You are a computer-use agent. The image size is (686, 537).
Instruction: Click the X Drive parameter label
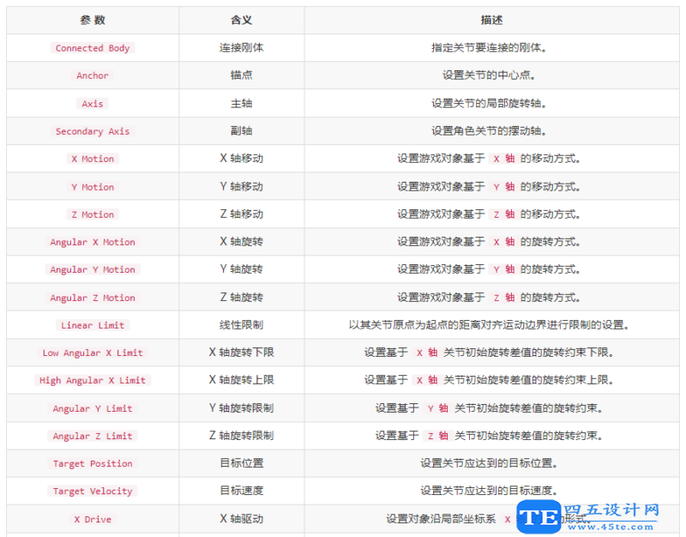tap(93, 519)
